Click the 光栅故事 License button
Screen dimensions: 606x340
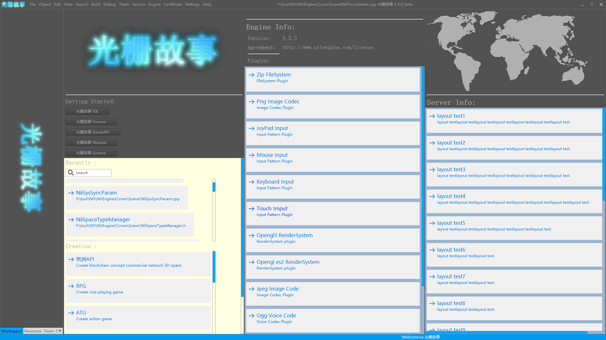91,153
